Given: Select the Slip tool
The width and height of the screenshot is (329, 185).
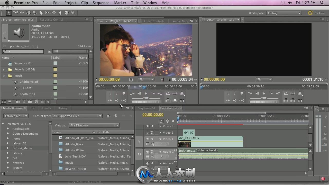Looking at the screenshot, I should 48,13.
